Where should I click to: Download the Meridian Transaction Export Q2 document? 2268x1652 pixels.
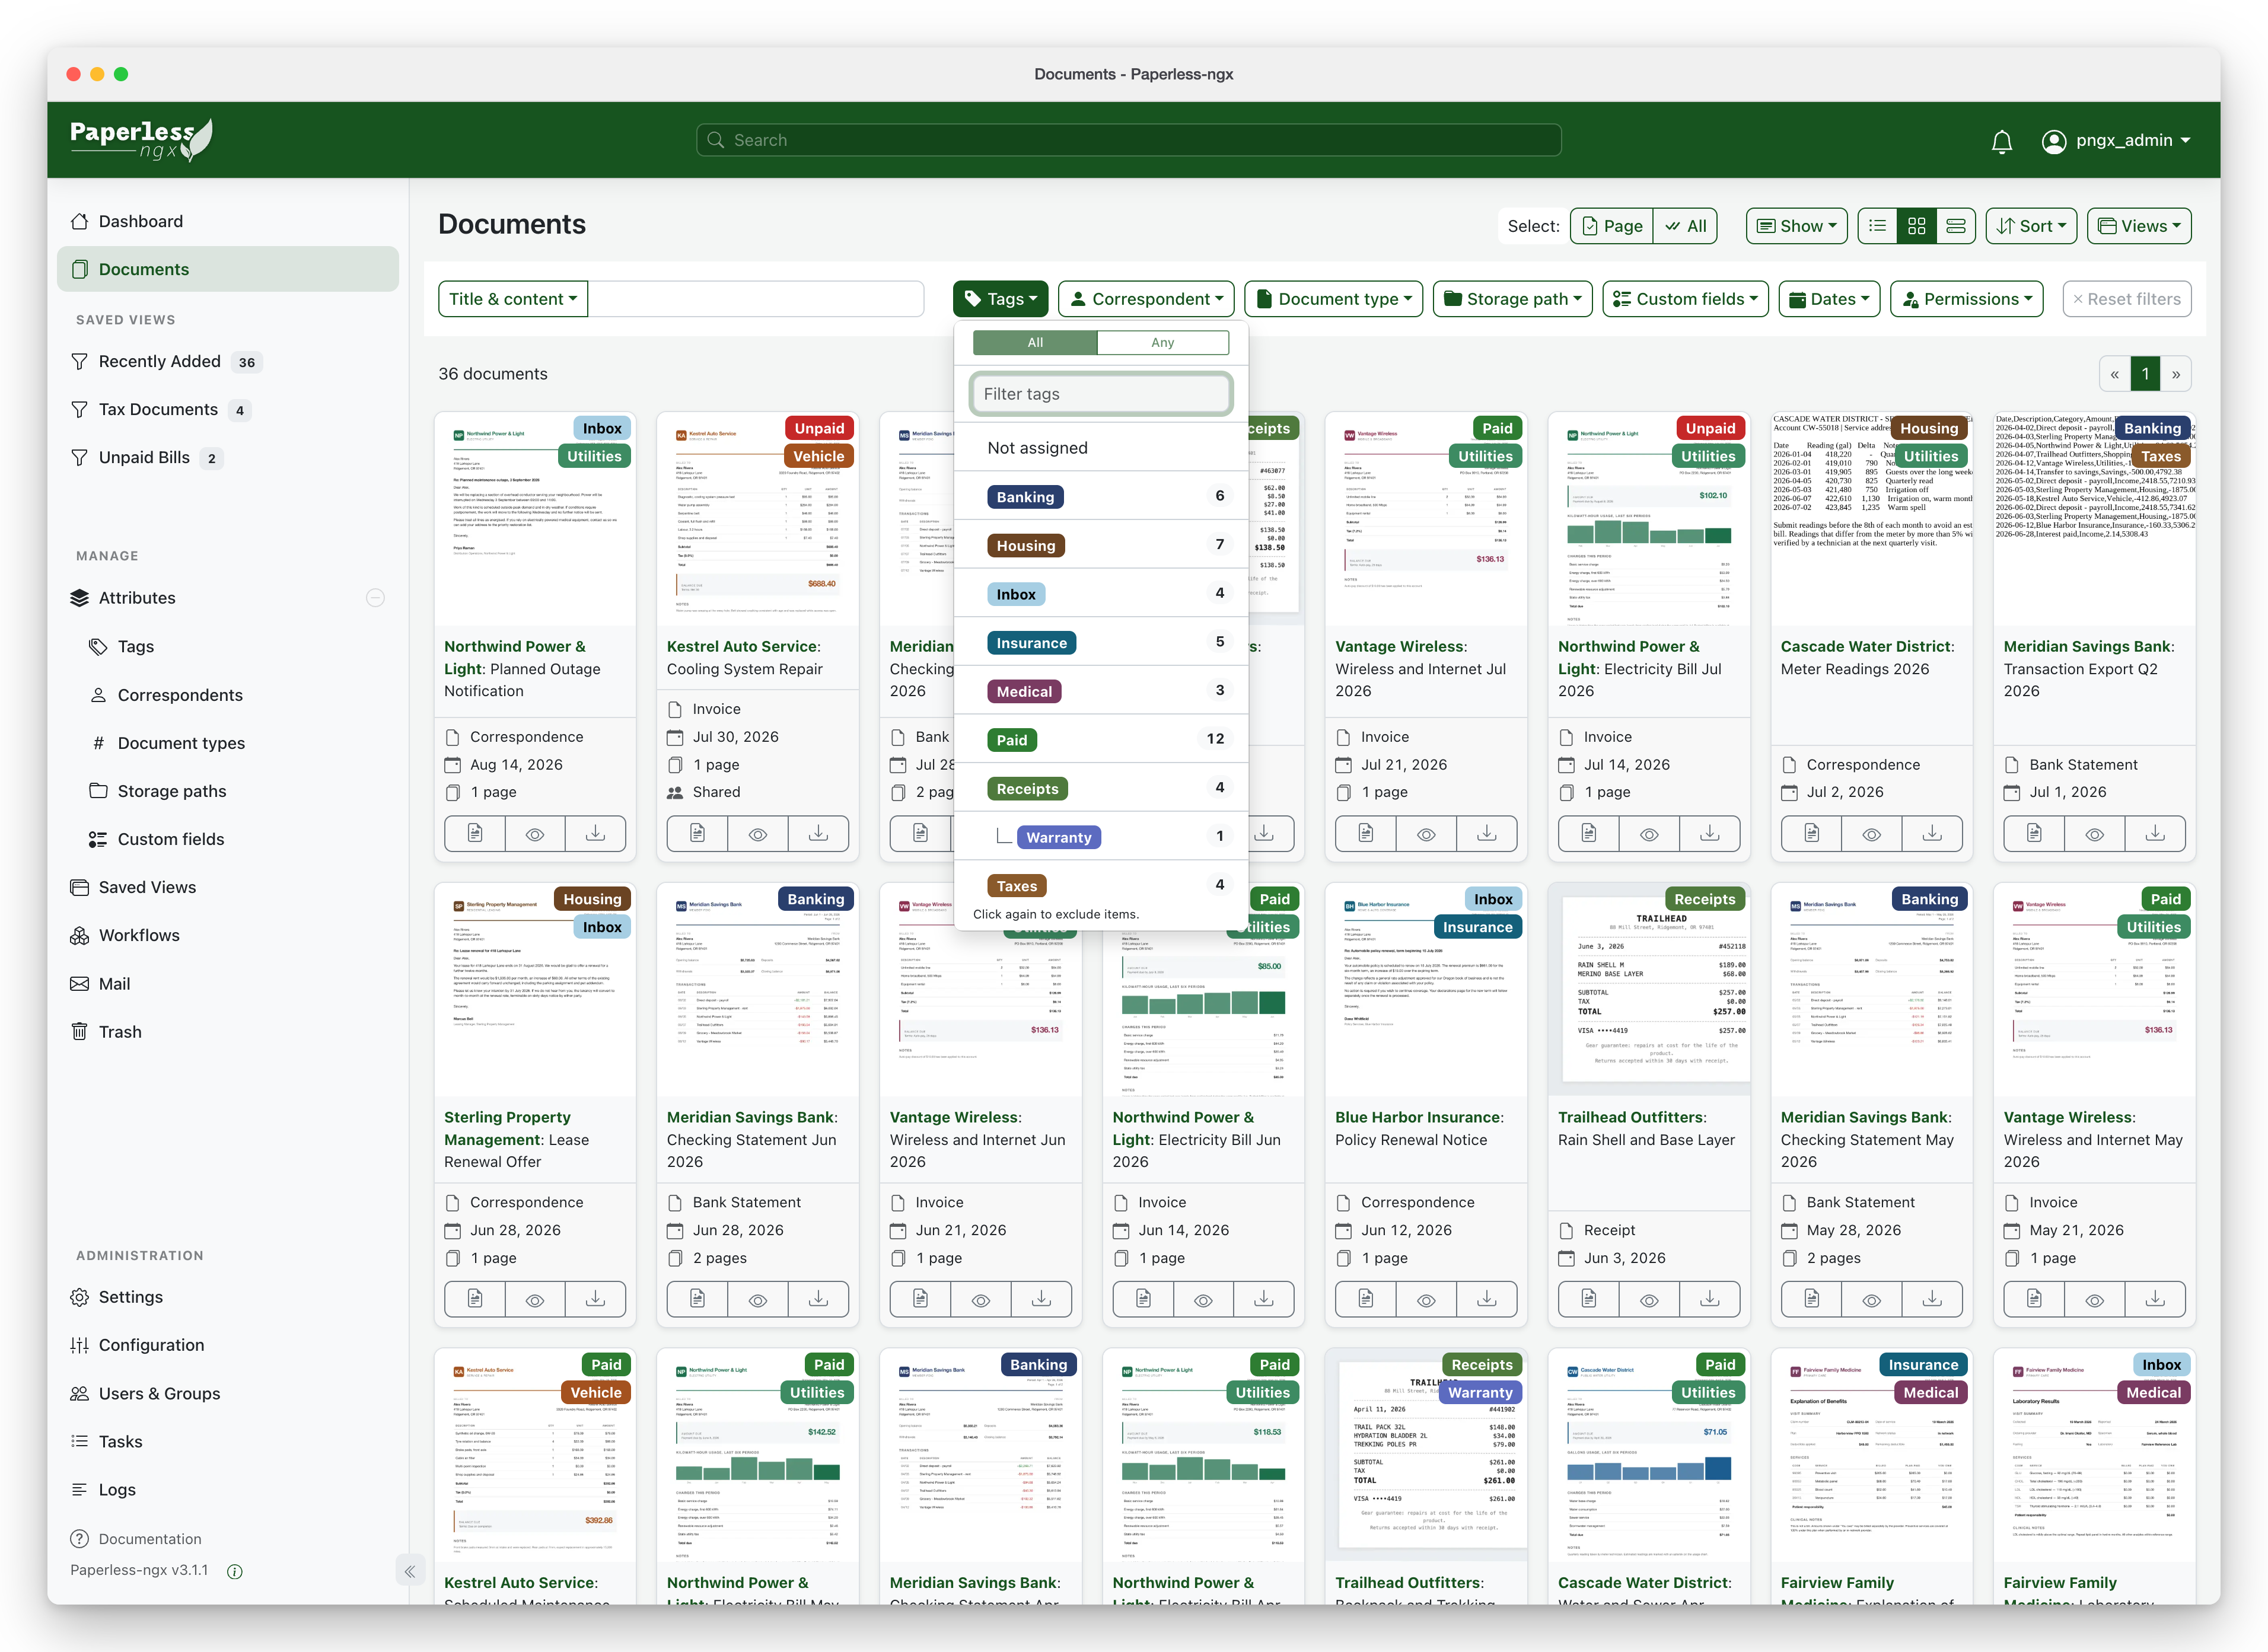(x=2155, y=833)
